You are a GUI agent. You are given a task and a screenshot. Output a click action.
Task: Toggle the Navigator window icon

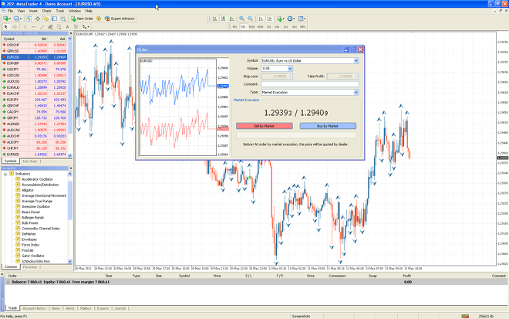[x=46, y=19]
